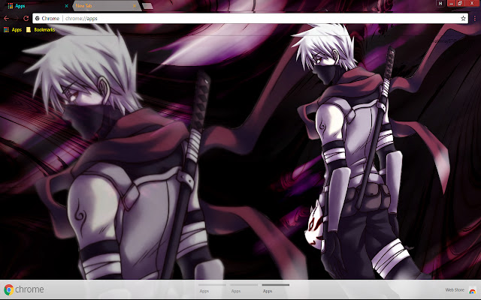
Task: Select the leftmost Apps page indicator
Action: tap(212, 289)
